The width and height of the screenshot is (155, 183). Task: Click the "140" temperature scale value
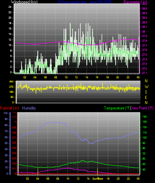click(145, 117)
